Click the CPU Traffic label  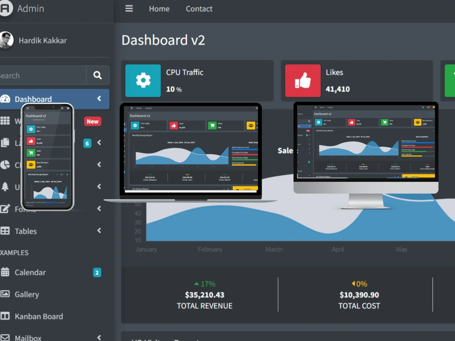(x=185, y=72)
